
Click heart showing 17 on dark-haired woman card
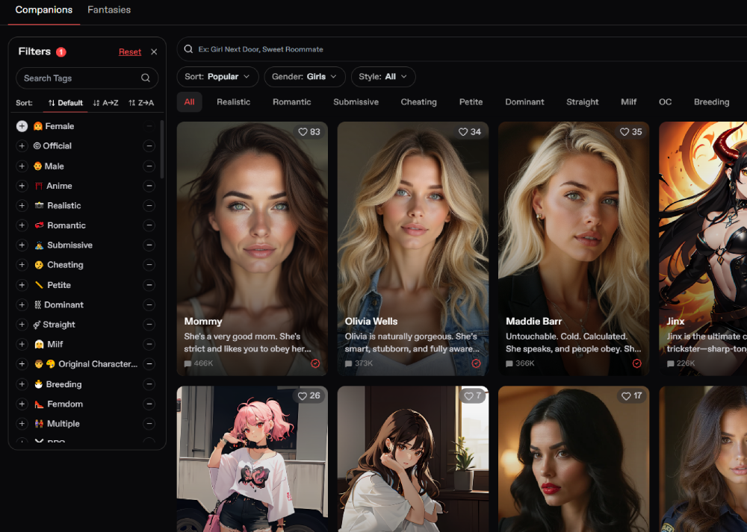point(626,396)
